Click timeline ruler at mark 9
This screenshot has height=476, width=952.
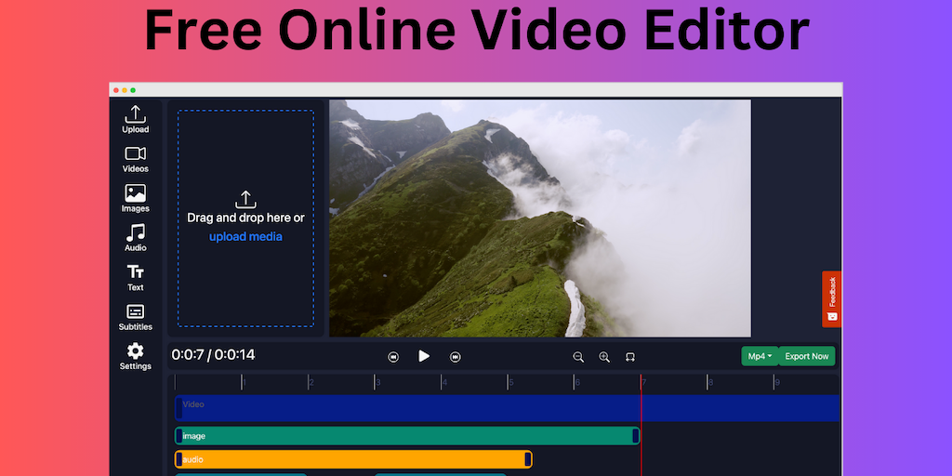coord(774,382)
